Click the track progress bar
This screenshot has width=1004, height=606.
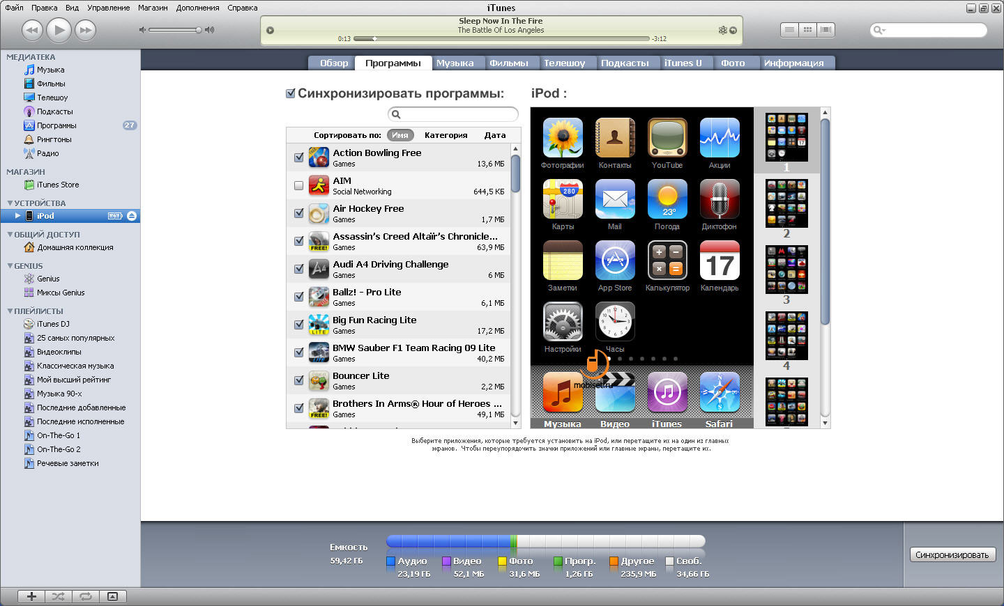point(501,38)
